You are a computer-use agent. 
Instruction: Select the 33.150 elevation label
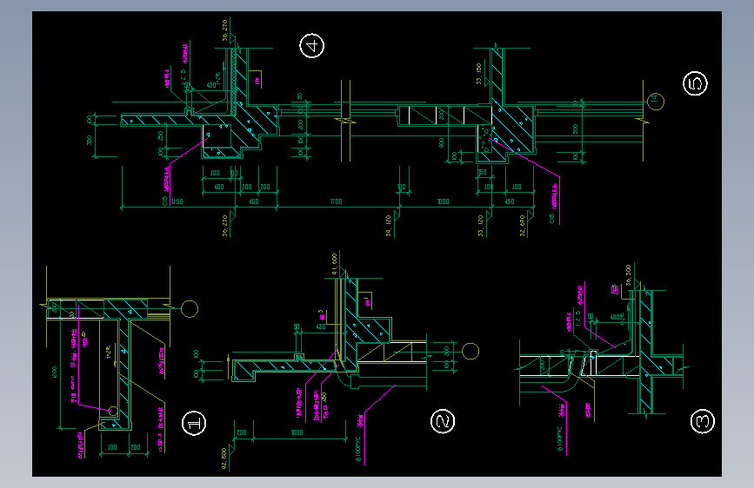click(479, 74)
